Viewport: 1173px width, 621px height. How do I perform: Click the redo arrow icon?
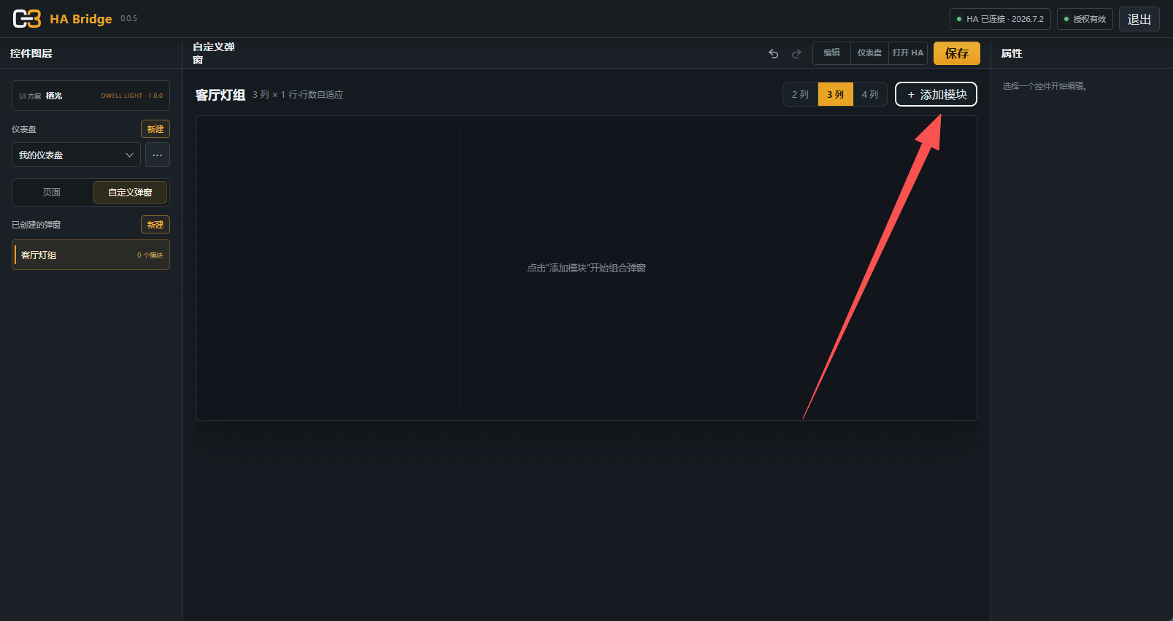(796, 53)
